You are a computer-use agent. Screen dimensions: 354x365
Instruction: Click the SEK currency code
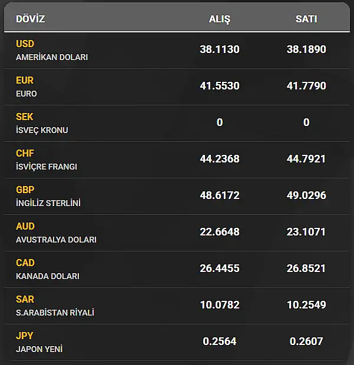coord(25,117)
